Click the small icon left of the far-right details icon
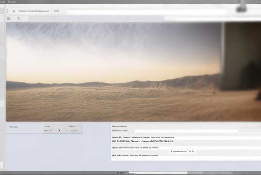 tap(246, 131)
